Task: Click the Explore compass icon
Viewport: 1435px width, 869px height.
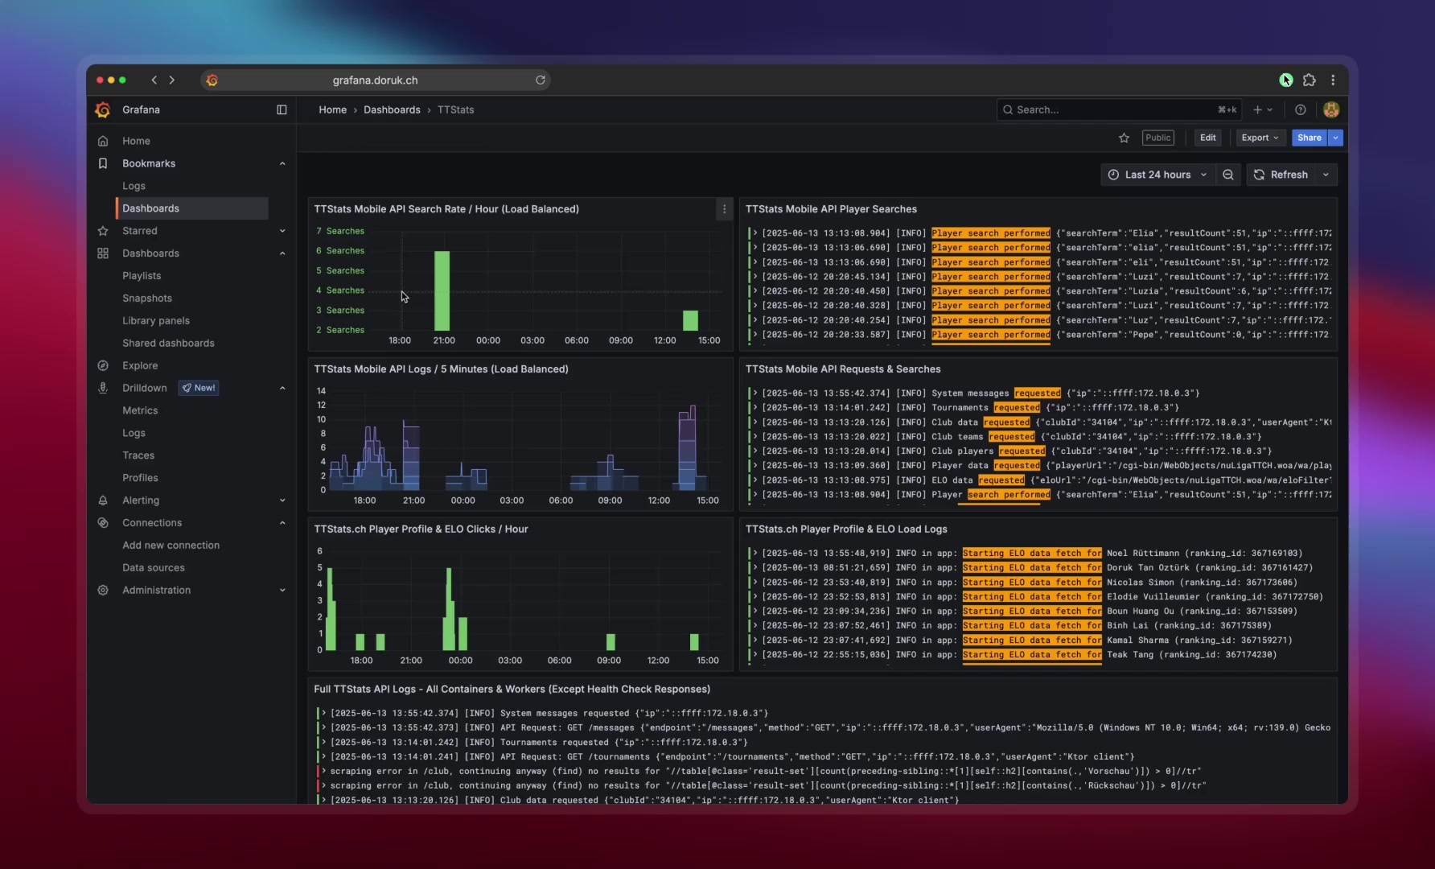Action: (103, 365)
